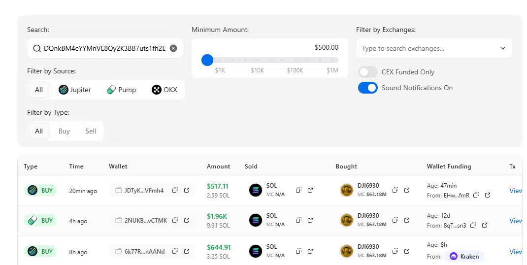Open SOL external link in 20min ago row
The image size is (527, 265).
click(310, 190)
